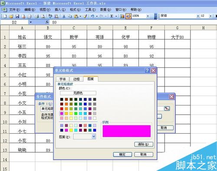Open the toolbar options chevron next to the zoom box
Screen dimensions: 217x171
point(155,16)
